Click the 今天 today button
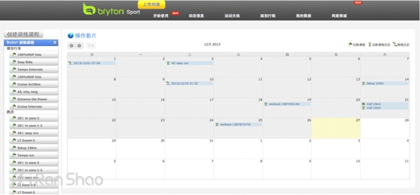The height and width of the screenshot is (195, 420). point(90,45)
